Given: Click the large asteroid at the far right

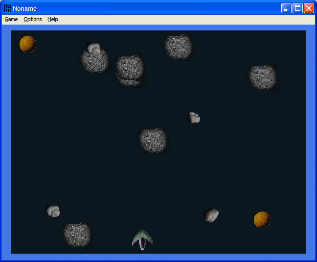Looking at the screenshot, I should 263,77.
